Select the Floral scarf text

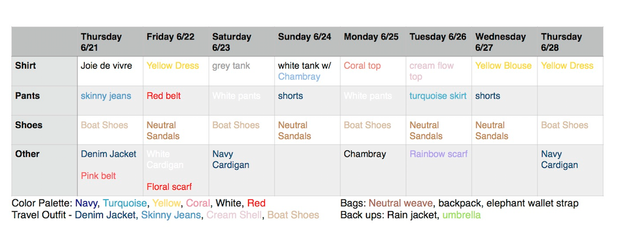pyautogui.click(x=169, y=186)
